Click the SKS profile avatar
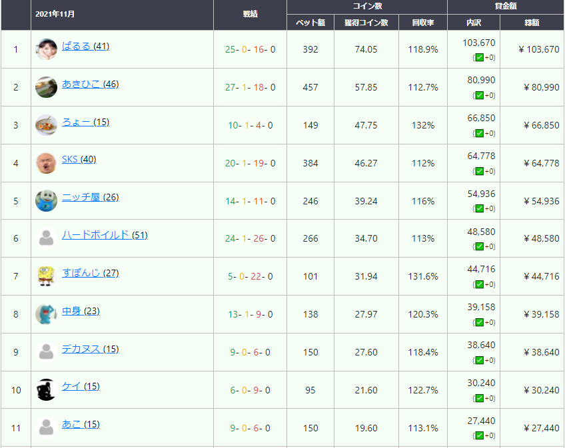Viewport: 565px width, 448px height. [x=46, y=163]
